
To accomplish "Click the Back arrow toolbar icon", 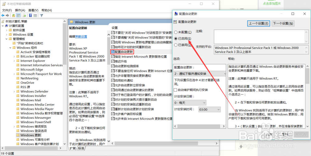I will pyautogui.click(x=3, y=15).
